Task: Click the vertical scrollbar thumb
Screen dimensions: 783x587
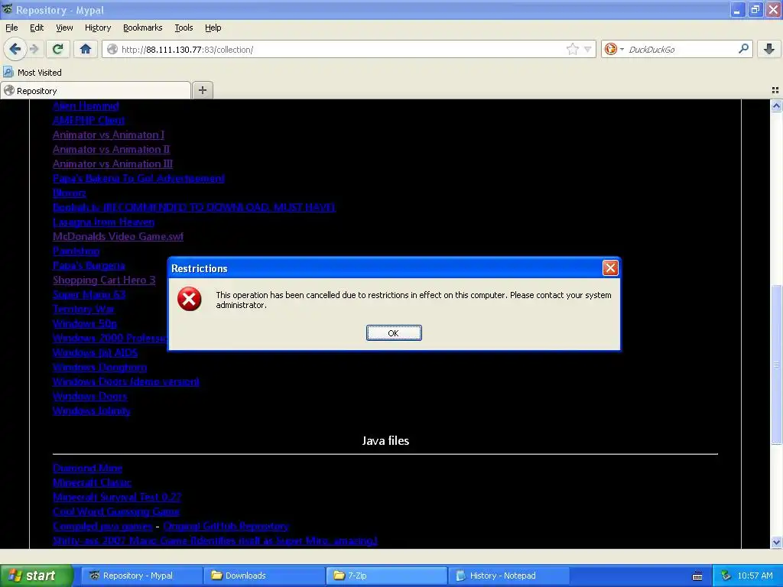Action: pyautogui.click(x=776, y=364)
